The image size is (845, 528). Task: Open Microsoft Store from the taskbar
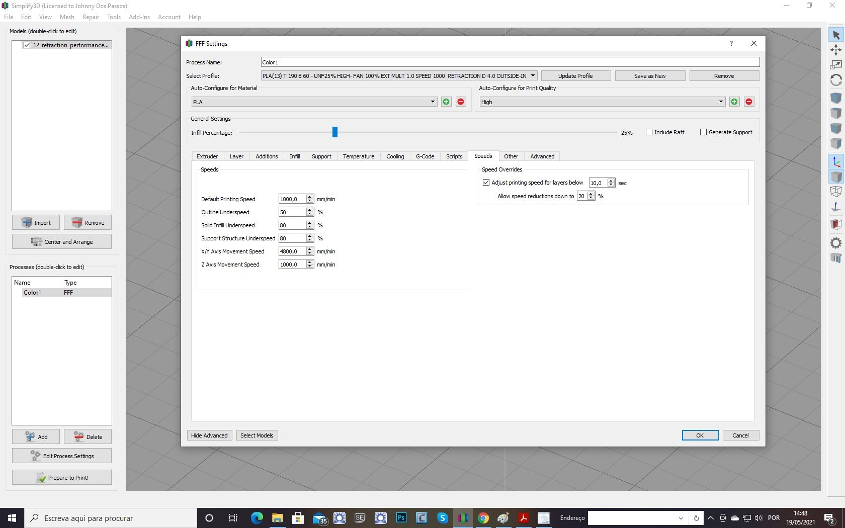298,518
